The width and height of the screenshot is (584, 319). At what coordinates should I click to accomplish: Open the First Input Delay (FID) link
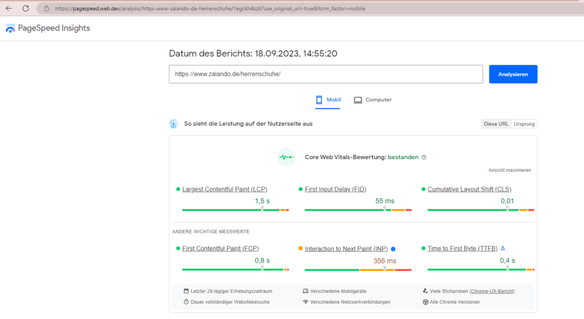(x=335, y=189)
